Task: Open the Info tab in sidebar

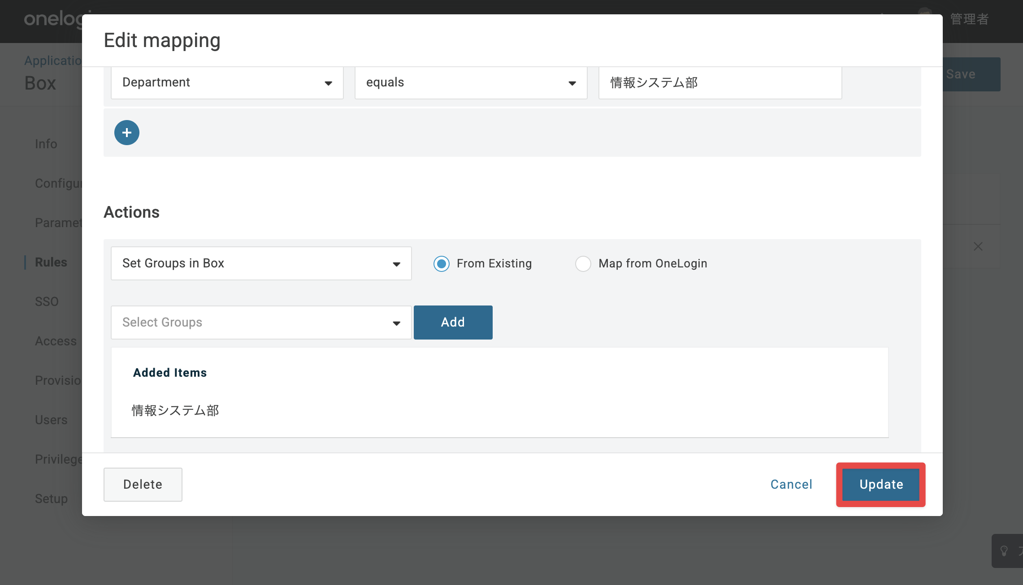Action: (46, 144)
